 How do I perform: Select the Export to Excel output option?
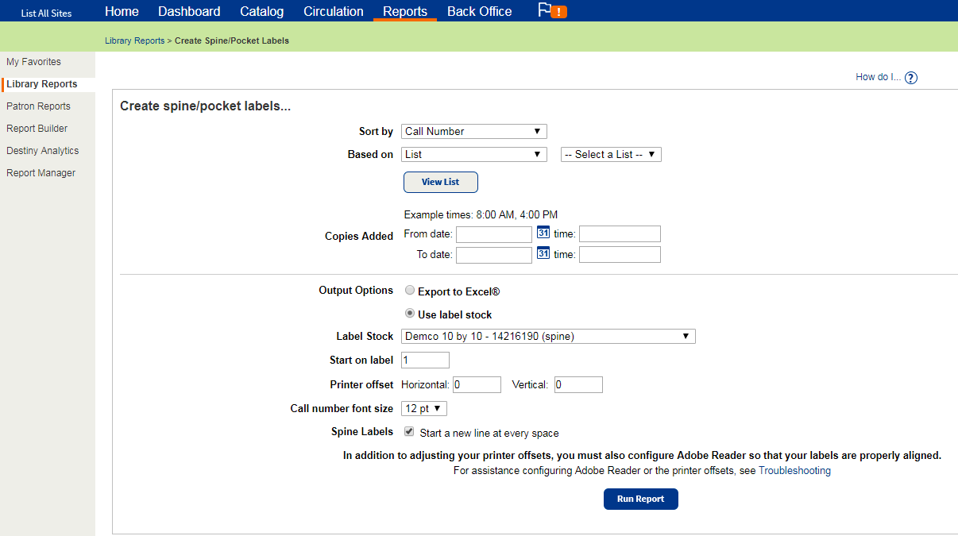coord(409,290)
